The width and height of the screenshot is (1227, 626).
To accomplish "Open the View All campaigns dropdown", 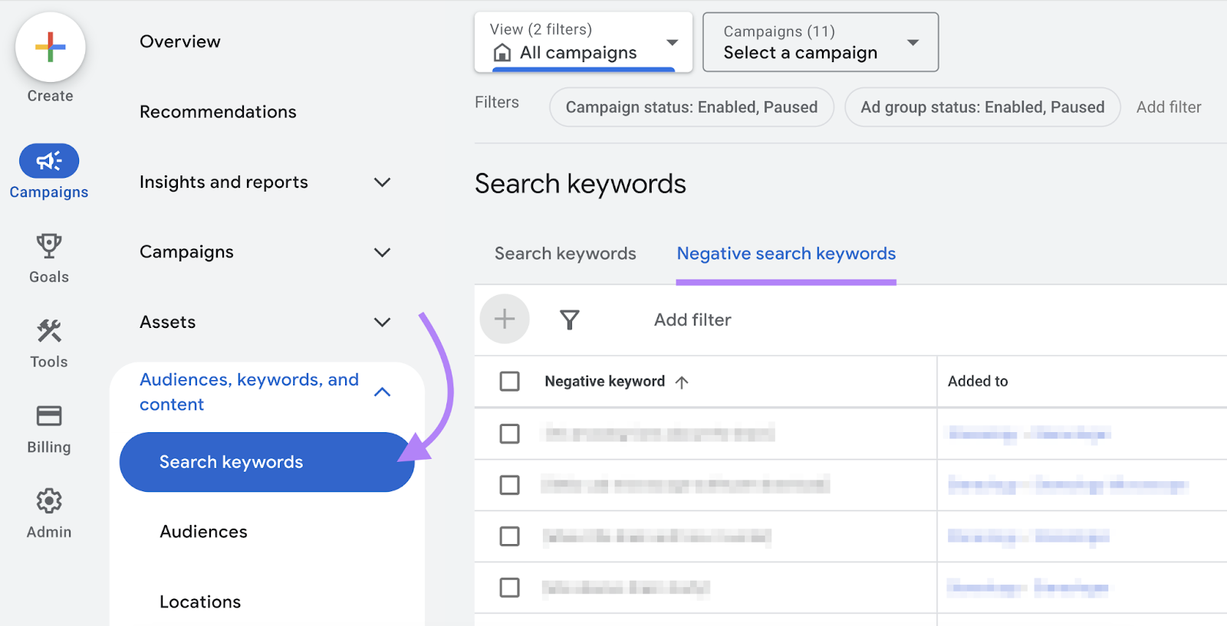I will pos(584,42).
